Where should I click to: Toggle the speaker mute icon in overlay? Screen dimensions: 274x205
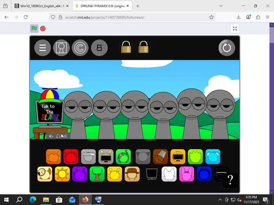coord(51,136)
